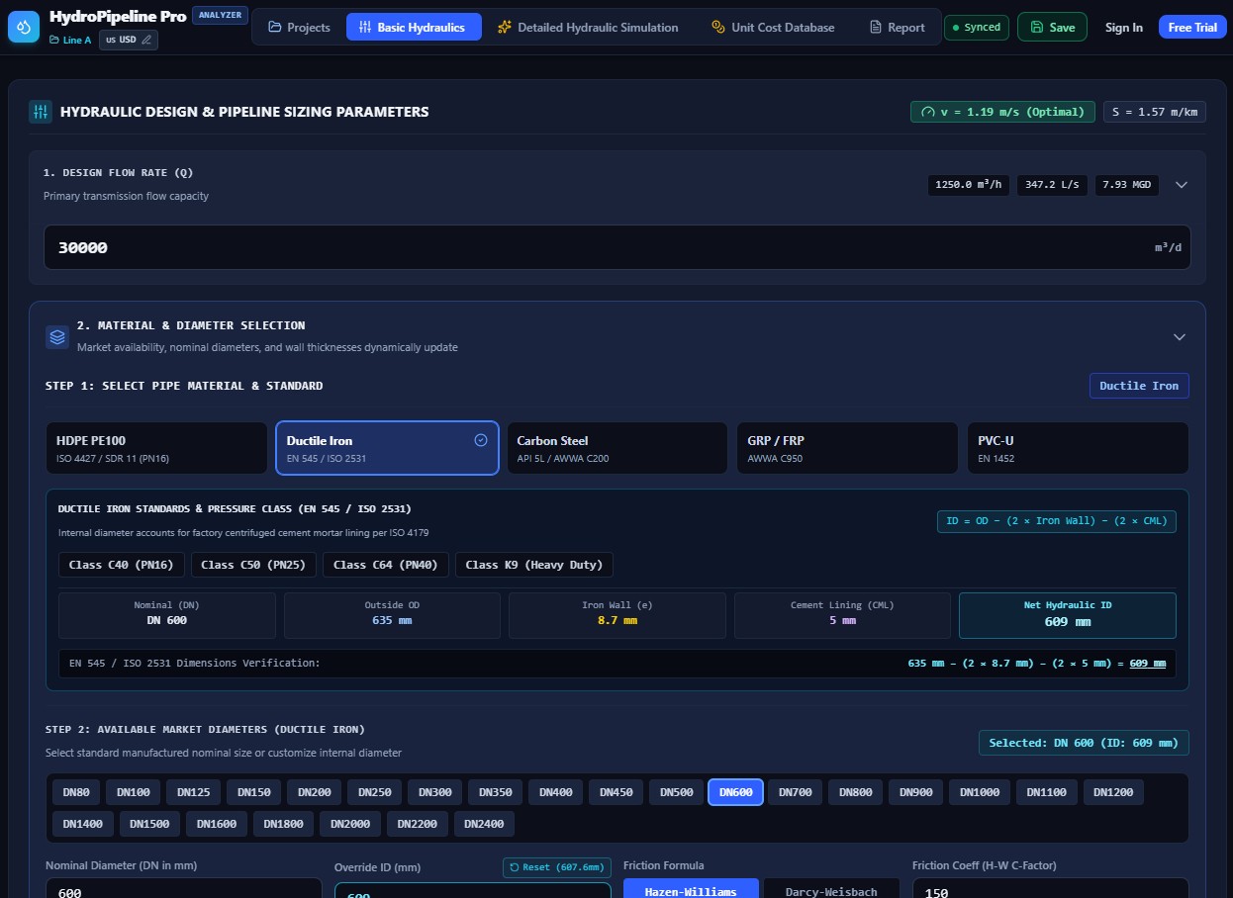The image size is (1233, 898).
Task: Select DN150 diameter
Action: tap(253, 792)
